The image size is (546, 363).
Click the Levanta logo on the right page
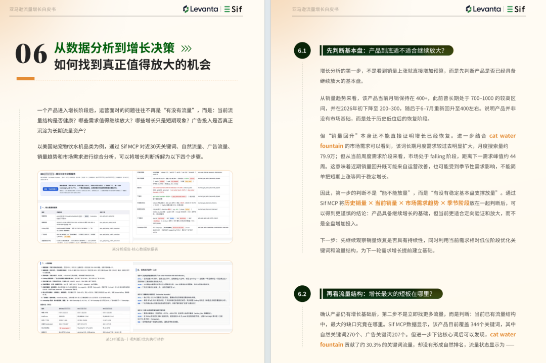[x=483, y=9]
